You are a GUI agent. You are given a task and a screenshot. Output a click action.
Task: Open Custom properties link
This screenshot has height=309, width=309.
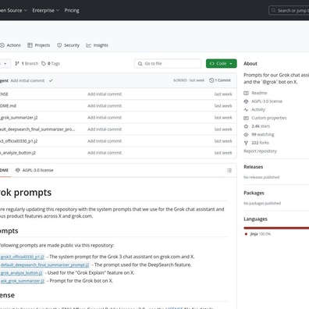pos(265,118)
